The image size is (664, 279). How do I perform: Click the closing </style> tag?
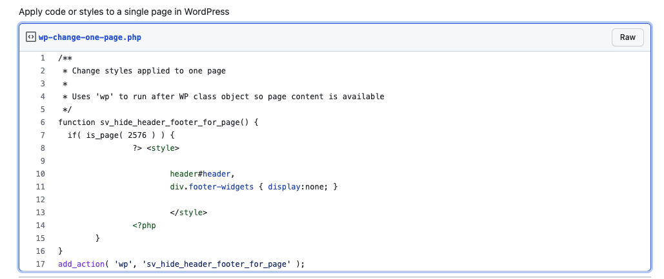click(x=188, y=212)
